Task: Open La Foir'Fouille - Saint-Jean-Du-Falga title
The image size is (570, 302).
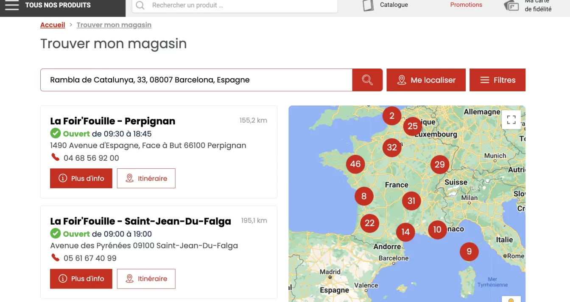Action: [140, 221]
